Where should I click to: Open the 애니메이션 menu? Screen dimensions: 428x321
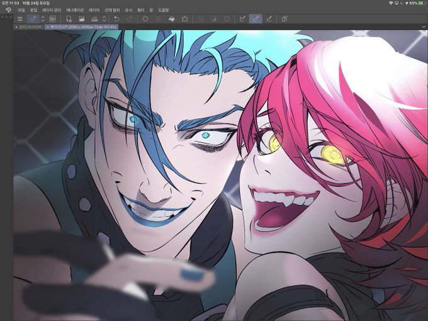75,10
